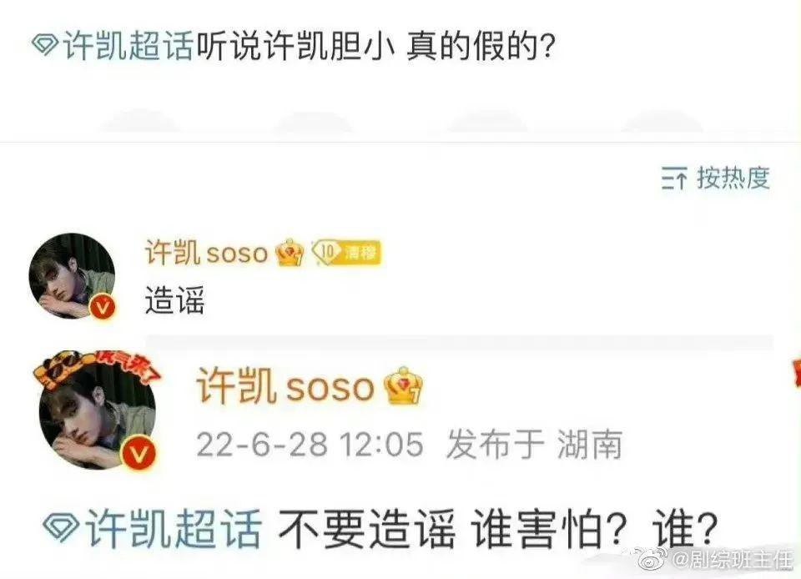Click the crown member badge in comment
Screen dimensions: 801x579
pyautogui.click(x=290, y=252)
